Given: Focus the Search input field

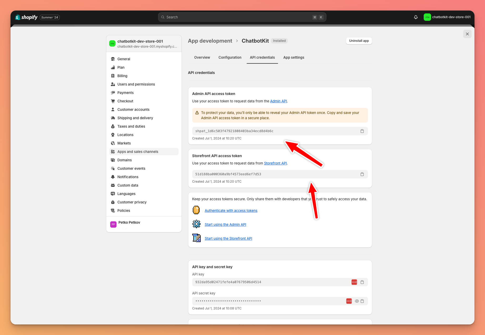Looking at the screenshot, I should 242,17.
